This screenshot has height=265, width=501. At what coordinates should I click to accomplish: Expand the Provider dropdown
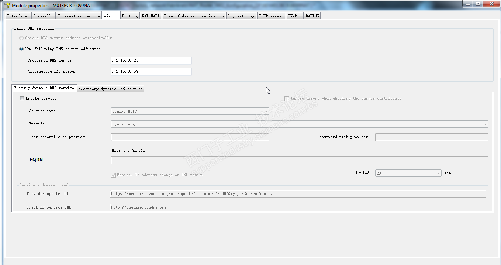[300, 124]
